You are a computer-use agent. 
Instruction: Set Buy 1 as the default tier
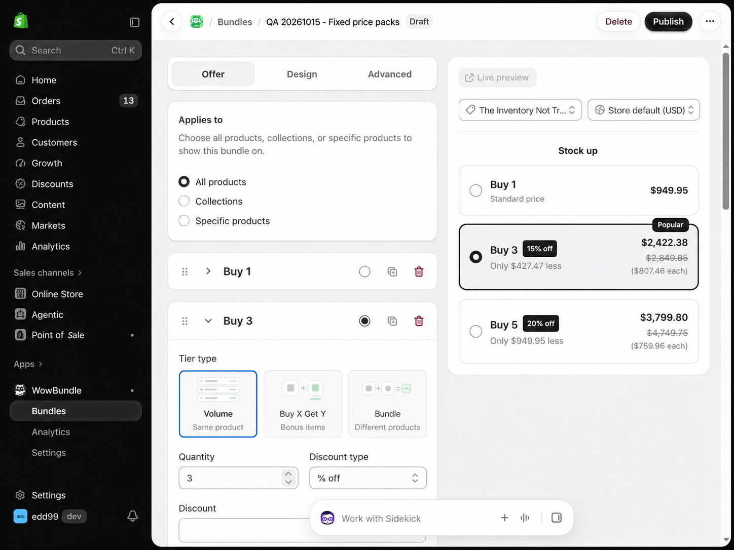[x=364, y=272]
